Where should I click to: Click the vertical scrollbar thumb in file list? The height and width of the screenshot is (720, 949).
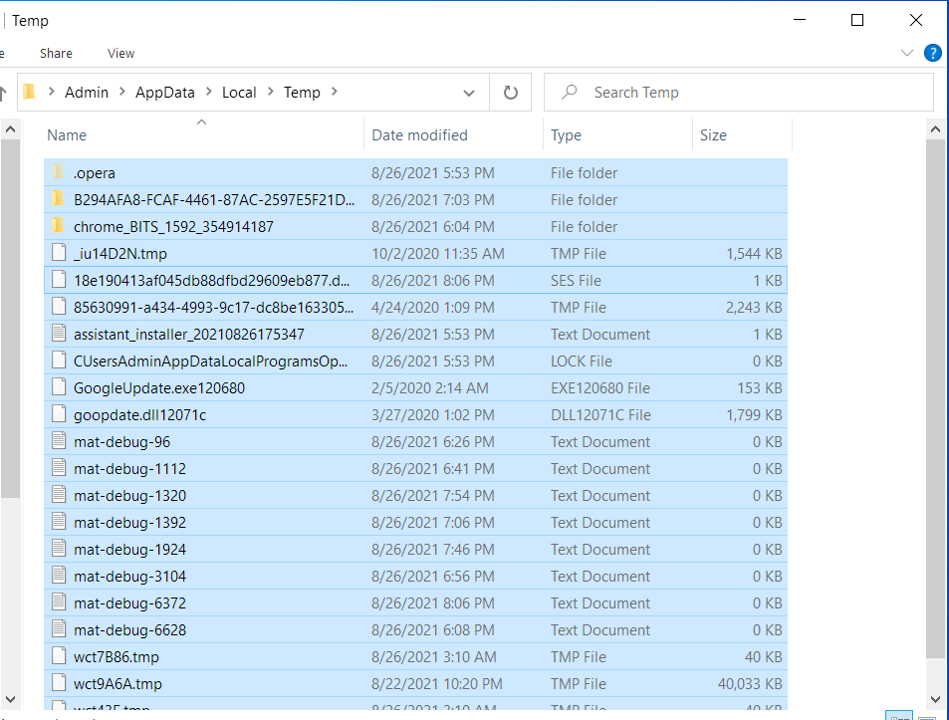[935, 398]
